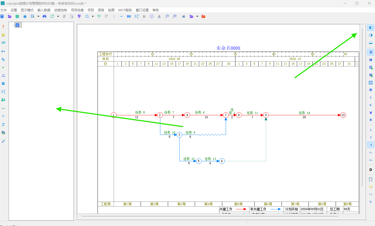Image resolution: width=375 pixels, height=226 pixels.
Task: Click the 任务 14 label
Action: (x=304, y=113)
